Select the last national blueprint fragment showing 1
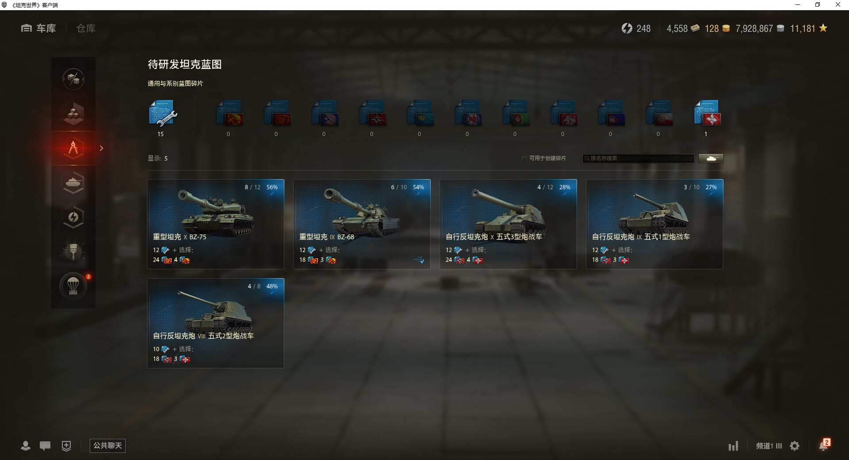Viewport: 849px width, 460px height. point(706,114)
